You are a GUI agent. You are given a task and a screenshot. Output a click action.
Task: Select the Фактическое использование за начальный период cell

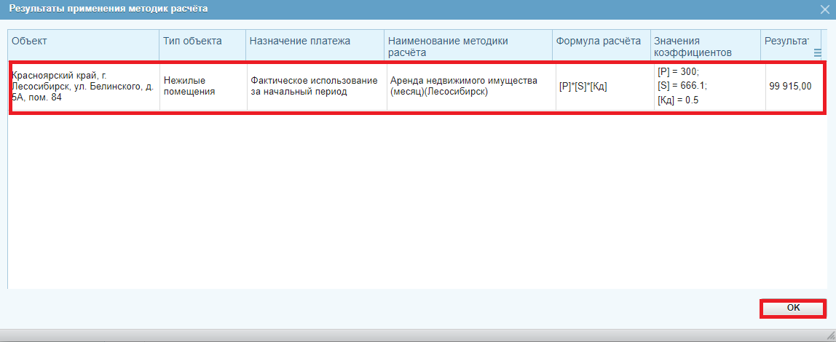(316, 86)
